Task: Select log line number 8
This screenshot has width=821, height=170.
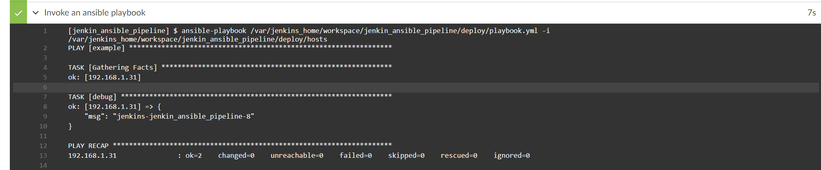Action: coord(45,106)
